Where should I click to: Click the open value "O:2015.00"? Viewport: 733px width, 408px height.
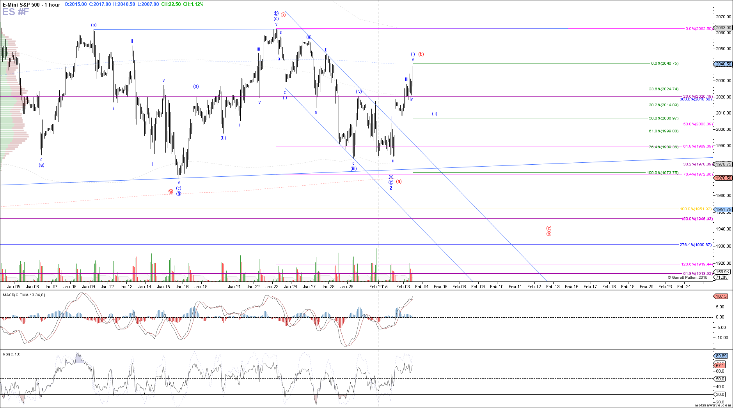[x=76, y=4]
